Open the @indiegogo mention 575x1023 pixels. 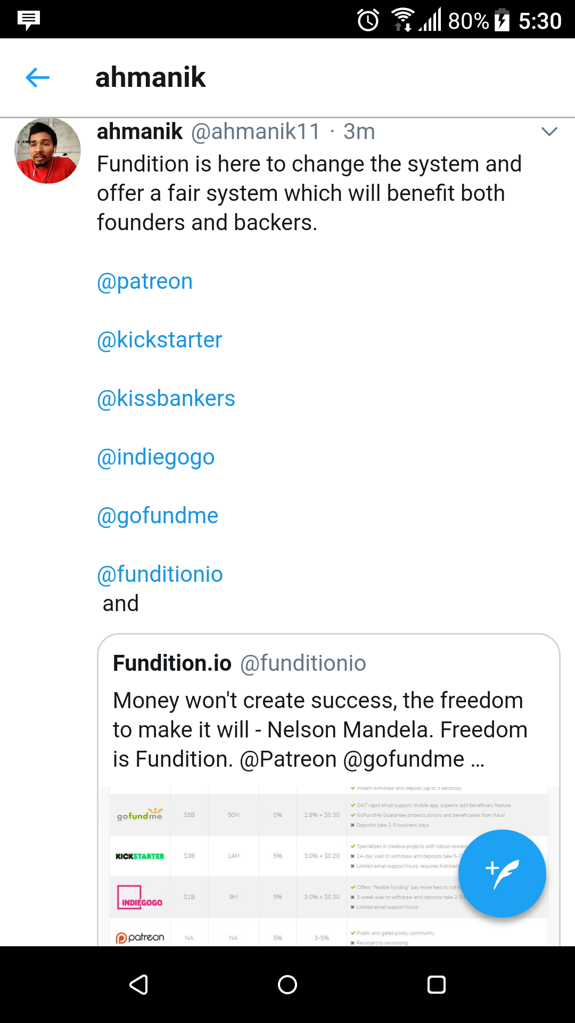click(155, 457)
